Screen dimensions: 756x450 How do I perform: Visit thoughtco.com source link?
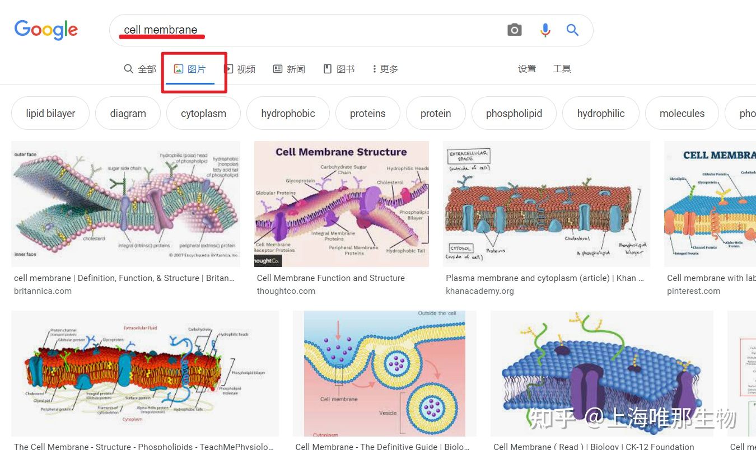286,291
